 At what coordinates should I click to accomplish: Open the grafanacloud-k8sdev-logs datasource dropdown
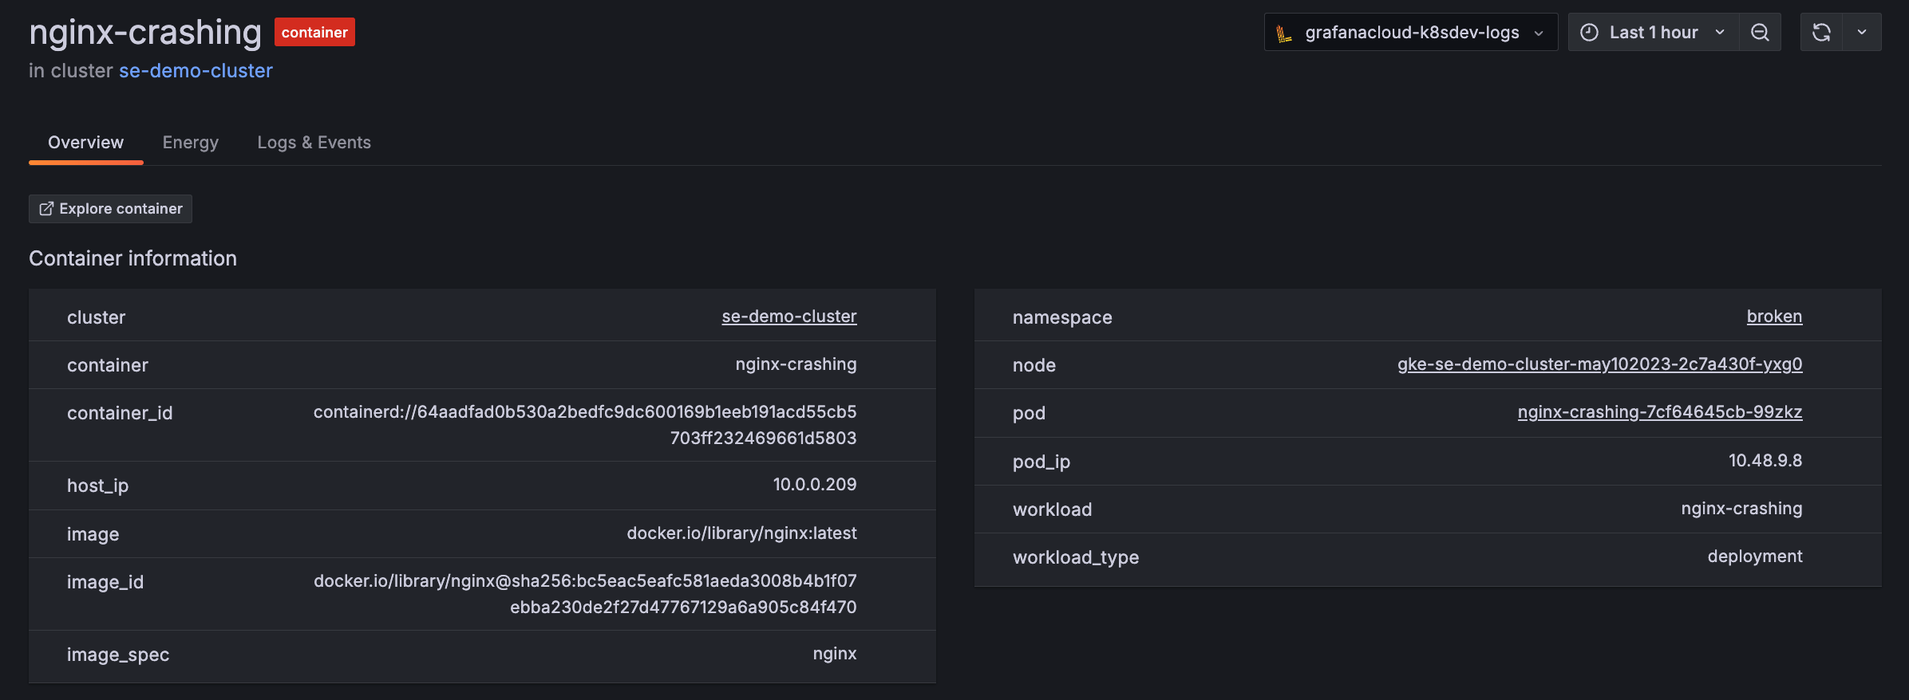tap(1410, 33)
